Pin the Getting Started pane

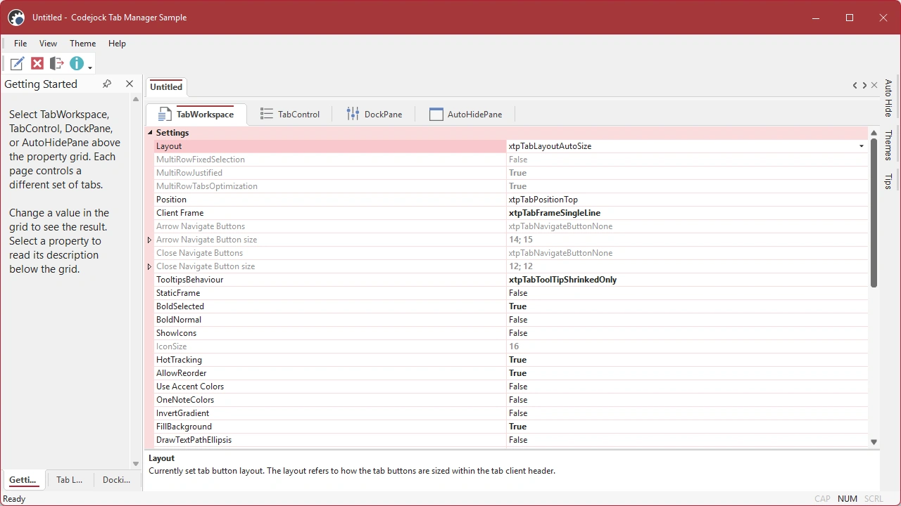click(x=107, y=84)
